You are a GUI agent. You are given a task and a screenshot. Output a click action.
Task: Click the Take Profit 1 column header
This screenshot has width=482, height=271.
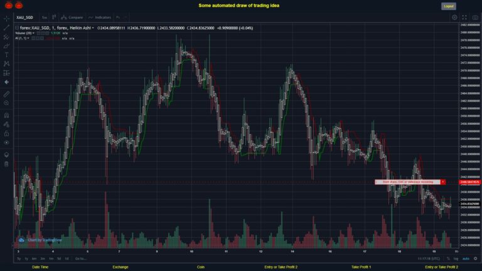(x=361, y=267)
